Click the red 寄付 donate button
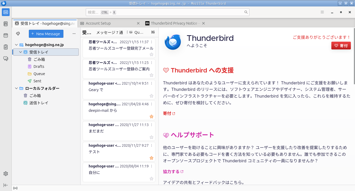 (341, 46)
